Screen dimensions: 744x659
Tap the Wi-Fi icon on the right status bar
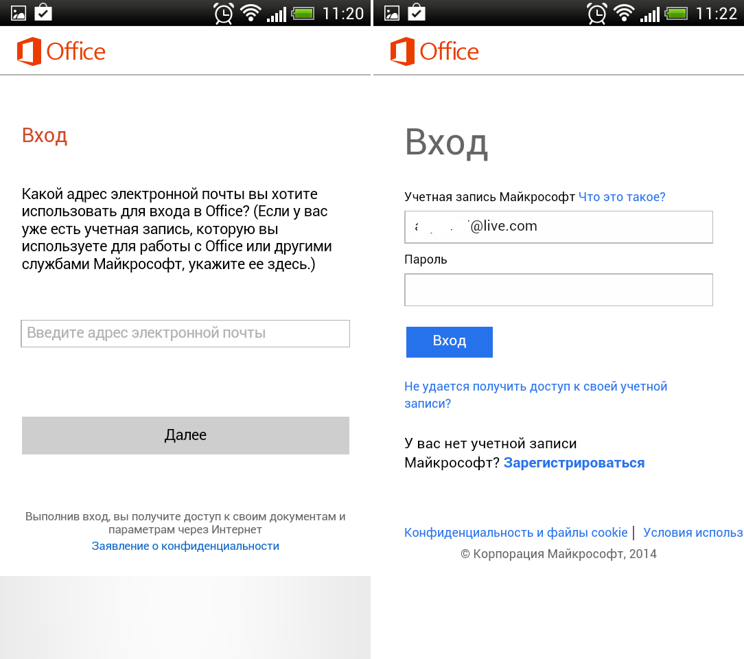pos(624,13)
